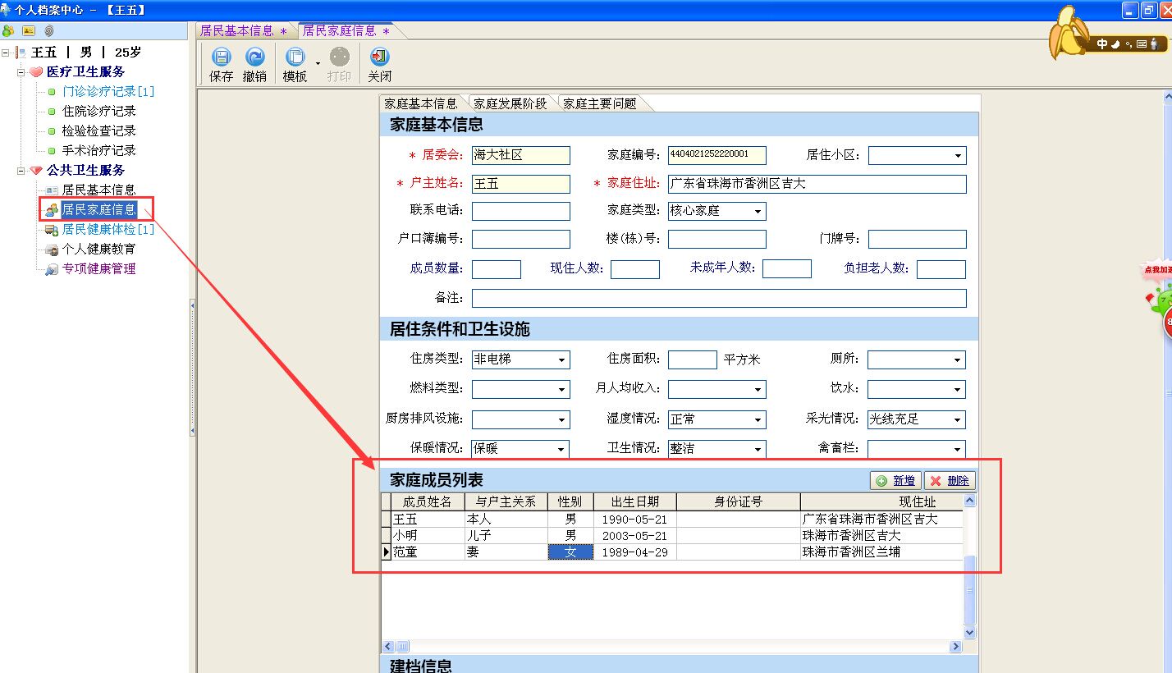Click the yellow ID card icon above the tree
This screenshot has height=673, width=1172.
click(x=29, y=30)
